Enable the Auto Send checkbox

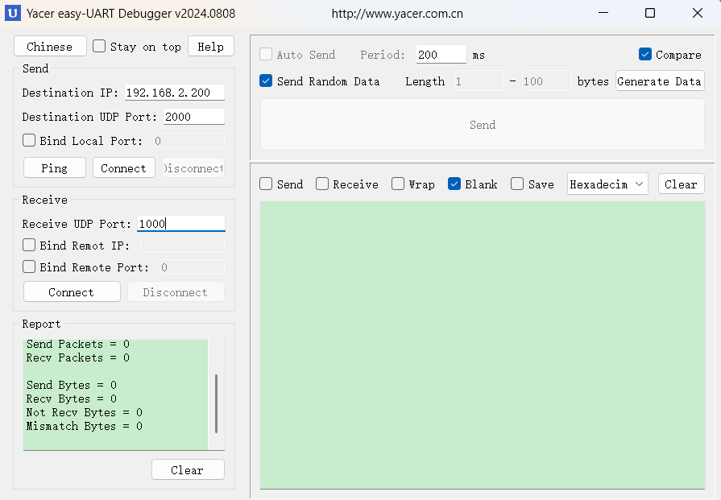[267, 55]
